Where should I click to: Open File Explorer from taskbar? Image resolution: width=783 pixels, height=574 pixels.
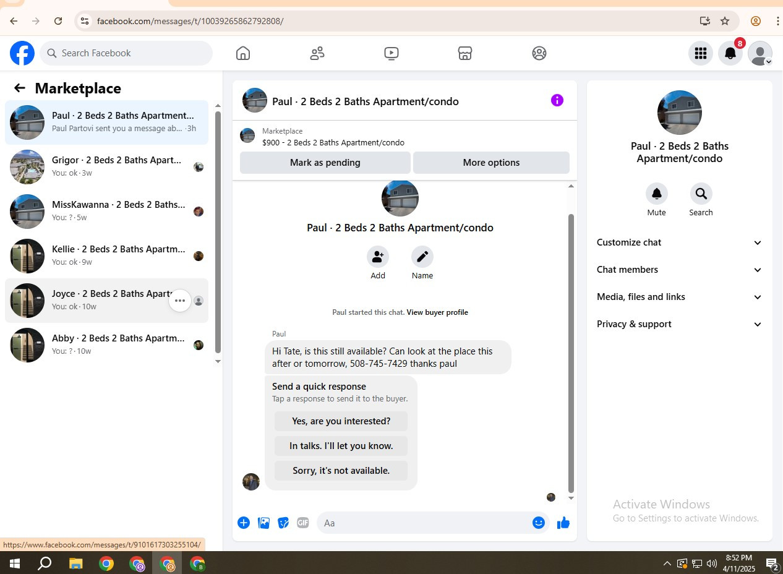pyautogui.click(x=75, y=563)
